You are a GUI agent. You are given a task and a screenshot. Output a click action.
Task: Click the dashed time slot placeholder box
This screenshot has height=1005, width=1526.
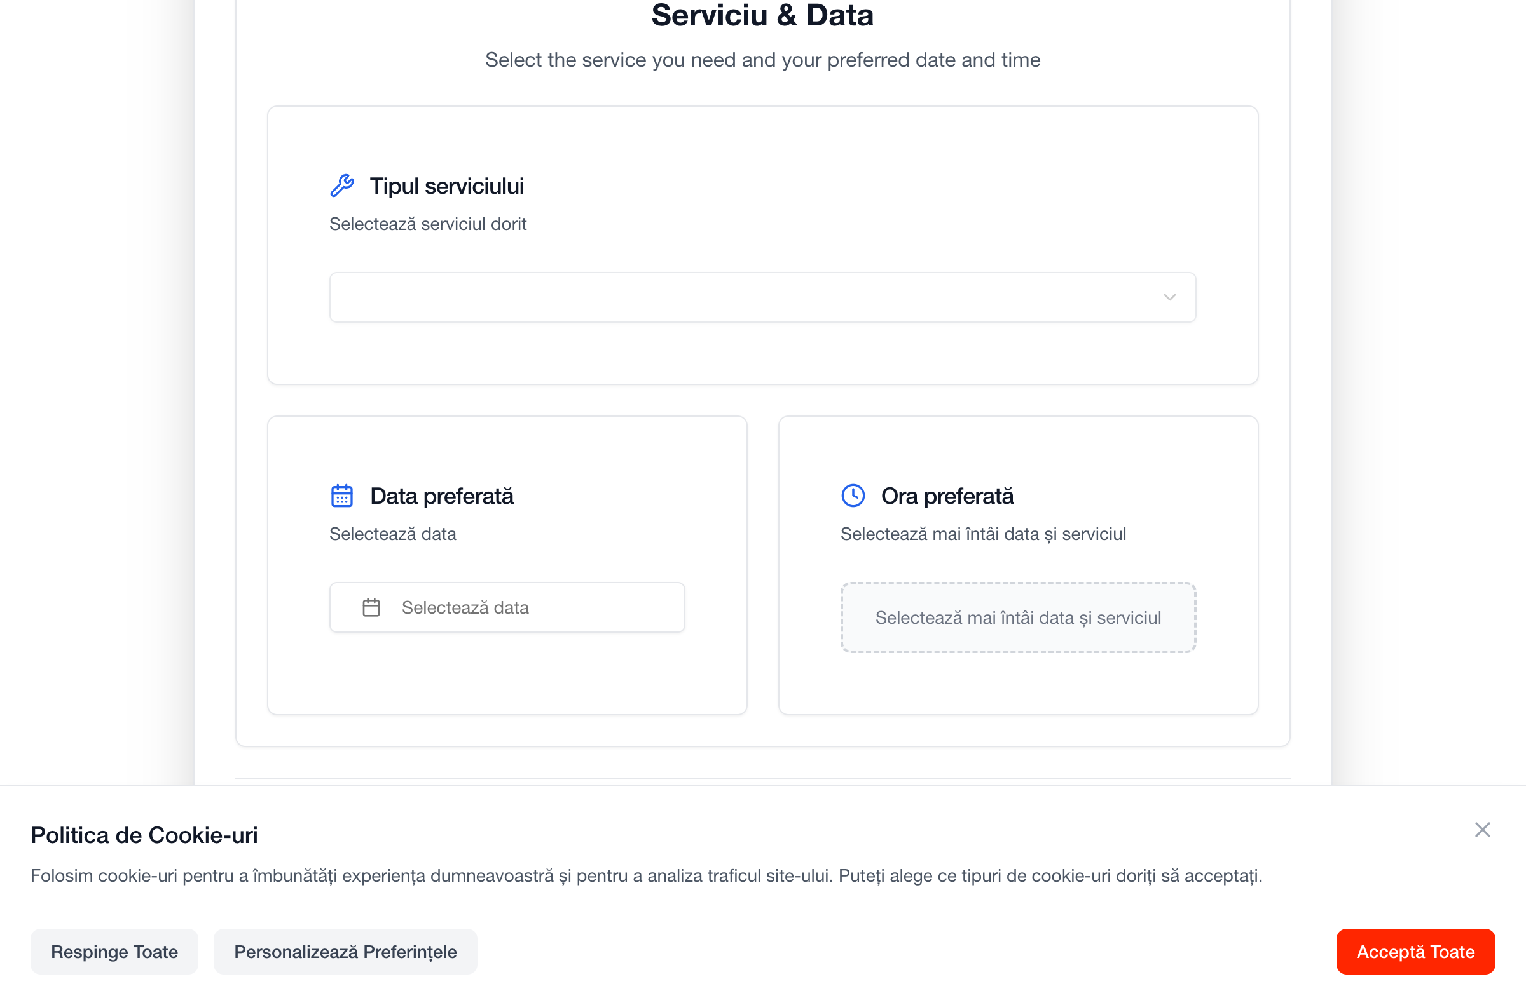[x=1018, y=618]
